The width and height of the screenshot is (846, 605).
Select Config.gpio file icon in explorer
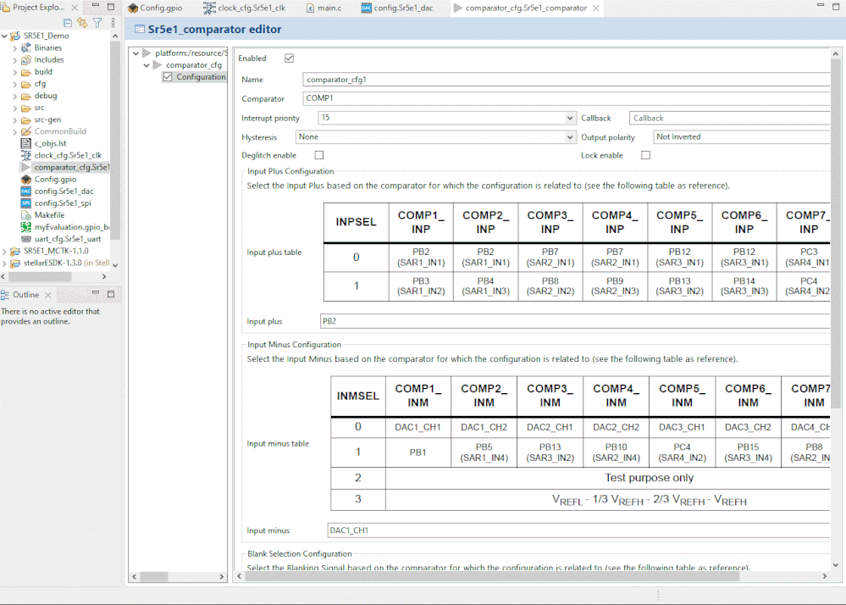[26, 179]
